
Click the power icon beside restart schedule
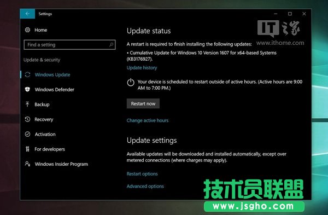(131, 82)
